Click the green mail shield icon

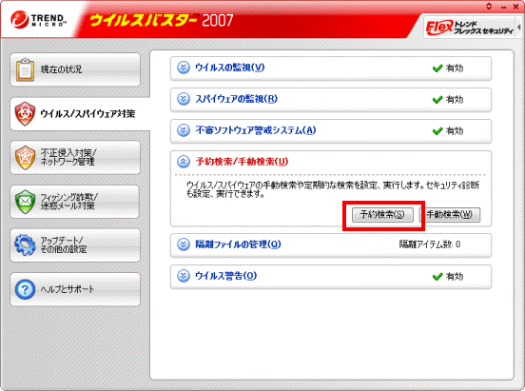25,202
